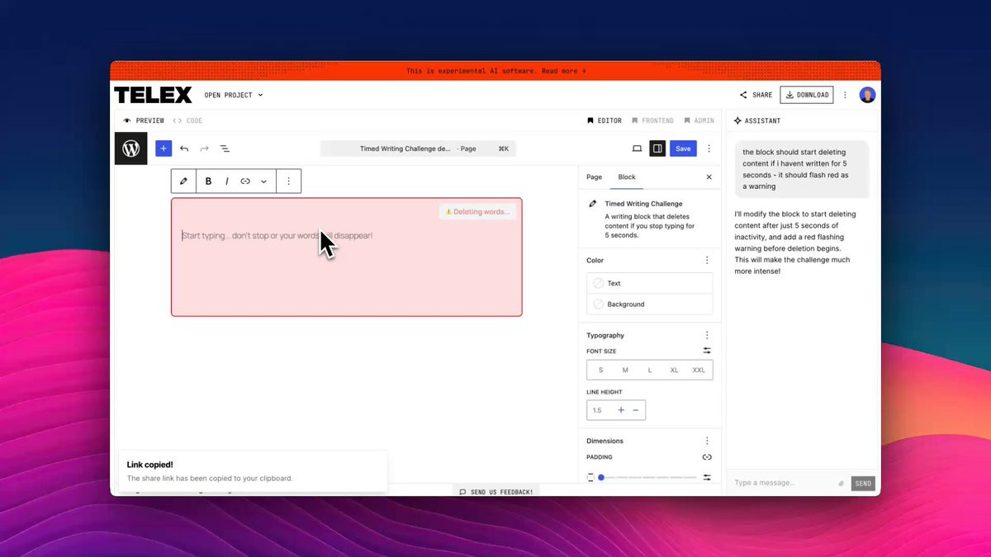991x557 pixels.
Task: Click the Link copied notification
Action: point(253,471)
